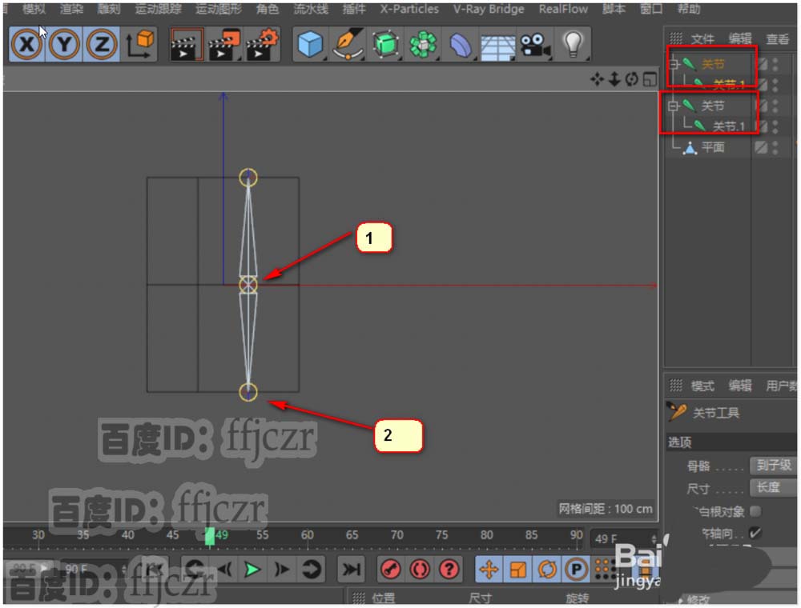Click the green Array flower icon

(423, 44)
